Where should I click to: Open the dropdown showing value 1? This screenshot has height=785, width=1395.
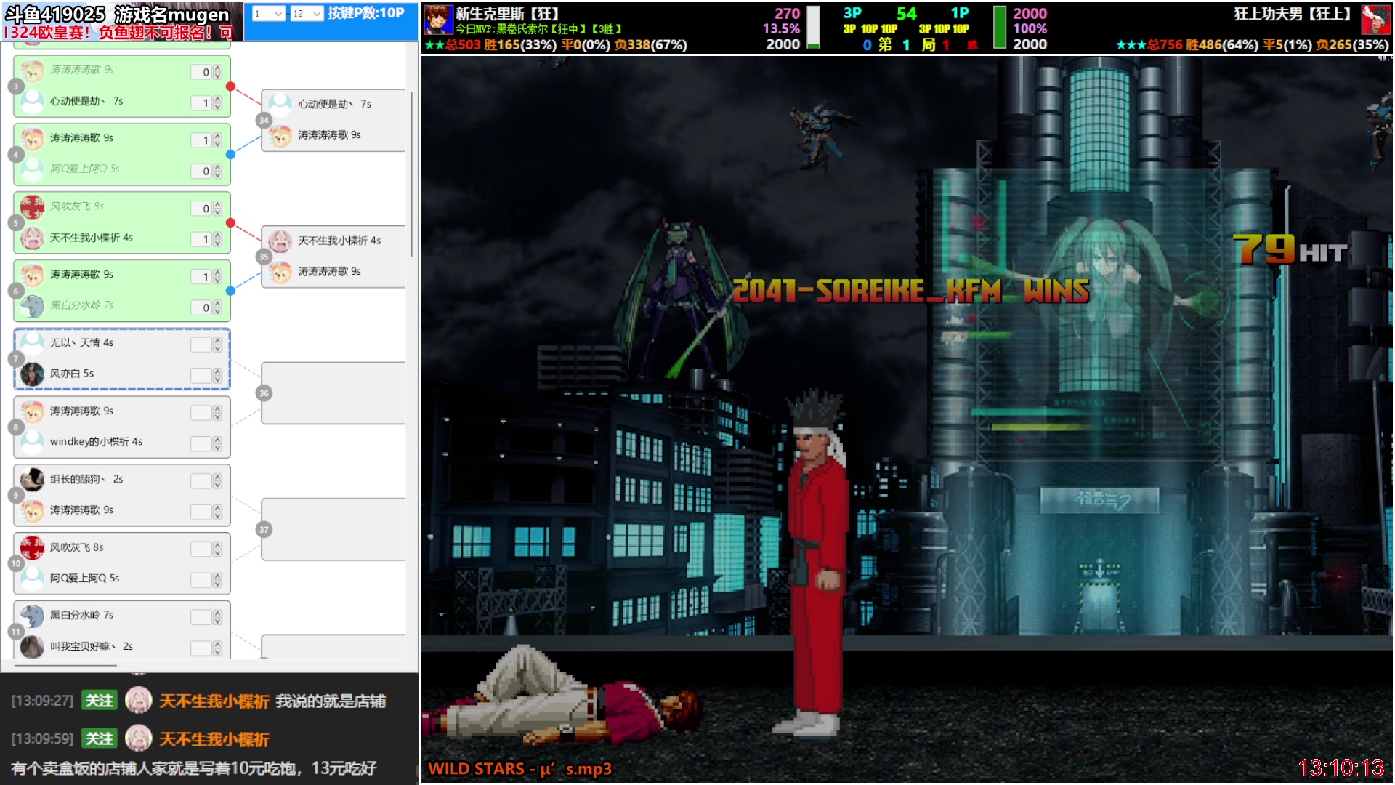point(268,14)
